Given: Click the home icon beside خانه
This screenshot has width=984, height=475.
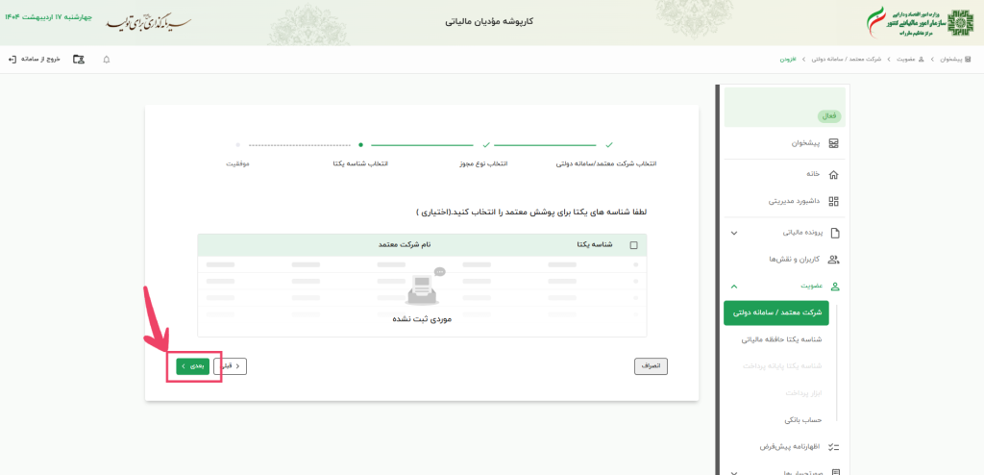Looking at the screenshot, I should tap(833, 174).
